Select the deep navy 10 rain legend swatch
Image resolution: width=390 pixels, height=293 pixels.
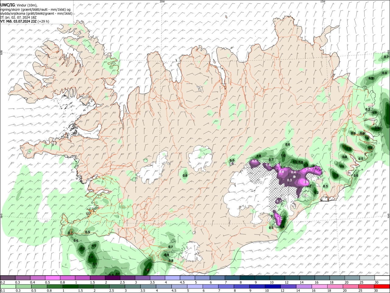273,286
